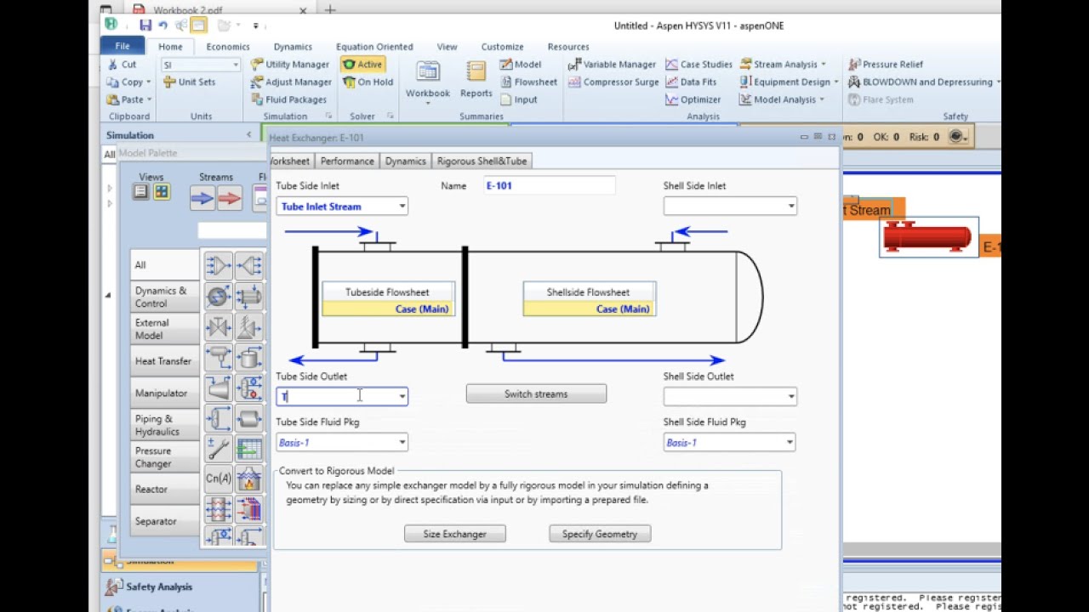
Task: Select Pressure Changer palette category
Action: tap(163, 457)
